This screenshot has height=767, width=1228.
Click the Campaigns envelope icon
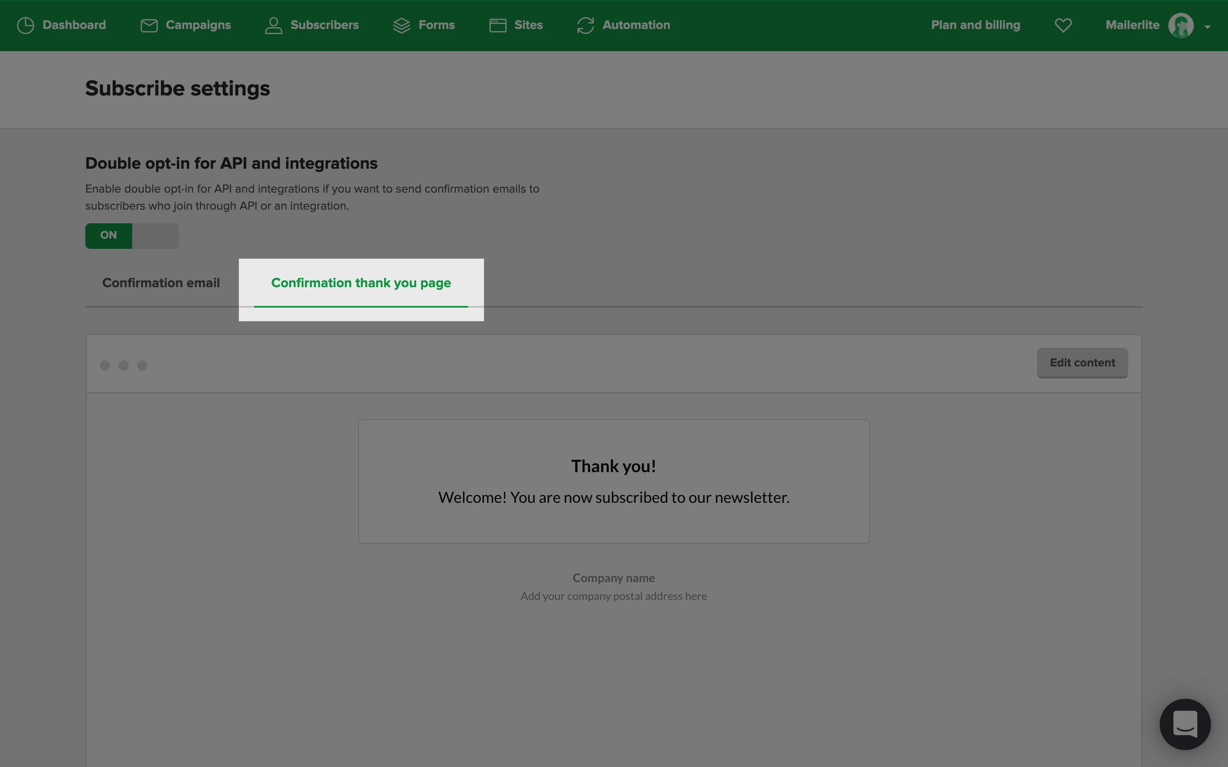pos(149,26)
